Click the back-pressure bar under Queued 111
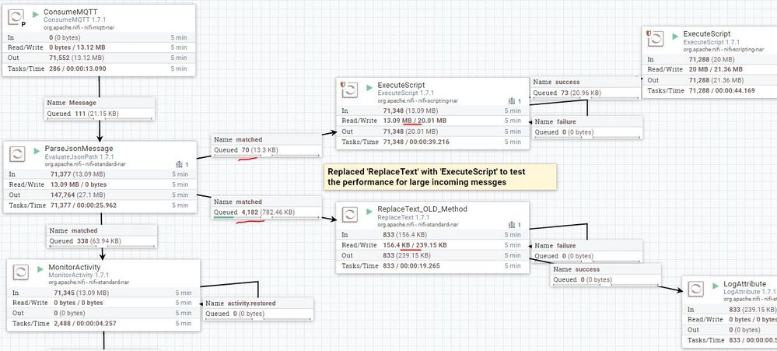This screenshot has height=351, width=777. (100, 118)
